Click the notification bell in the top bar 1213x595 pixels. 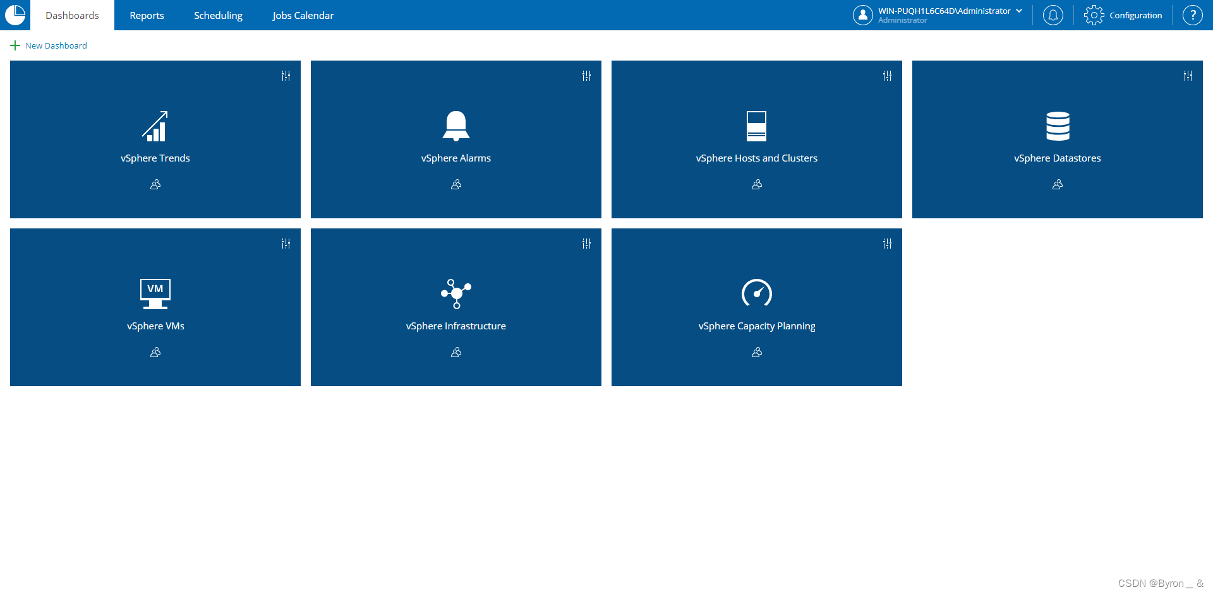(1053, 15)
